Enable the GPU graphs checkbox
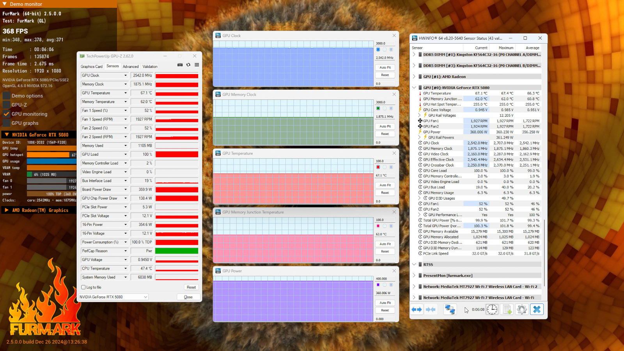Screen dimensions: 624x351 click(6, 123)
